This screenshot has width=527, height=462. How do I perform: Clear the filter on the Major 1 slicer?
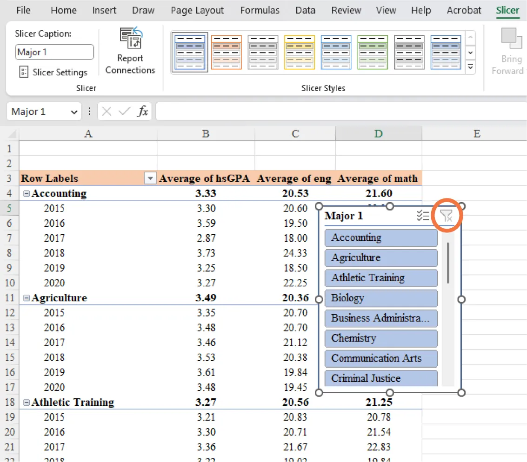[x=447, y=215]
